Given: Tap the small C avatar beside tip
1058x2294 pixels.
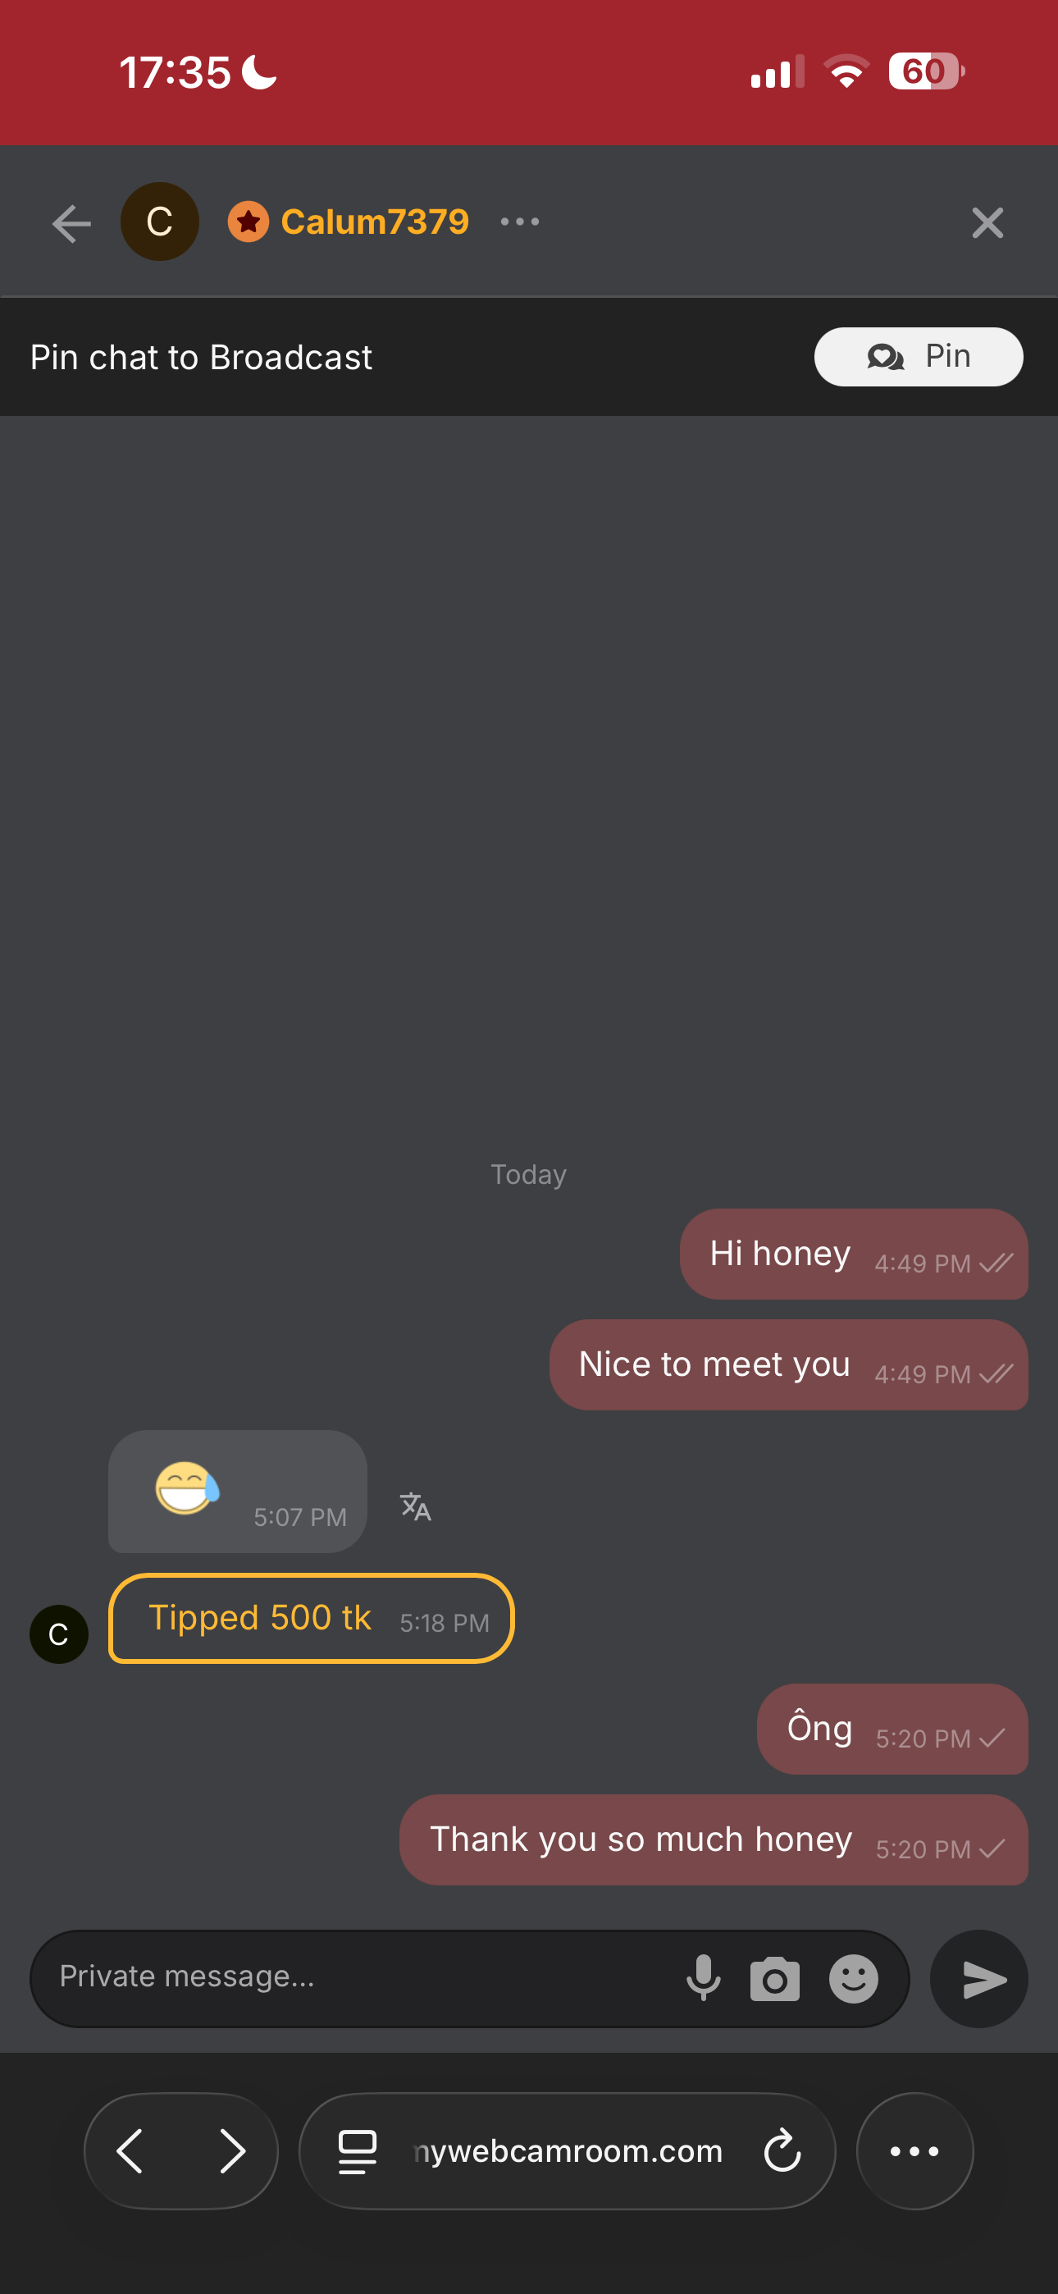Looking at the screenshot, I should [x=59, y=1634].
